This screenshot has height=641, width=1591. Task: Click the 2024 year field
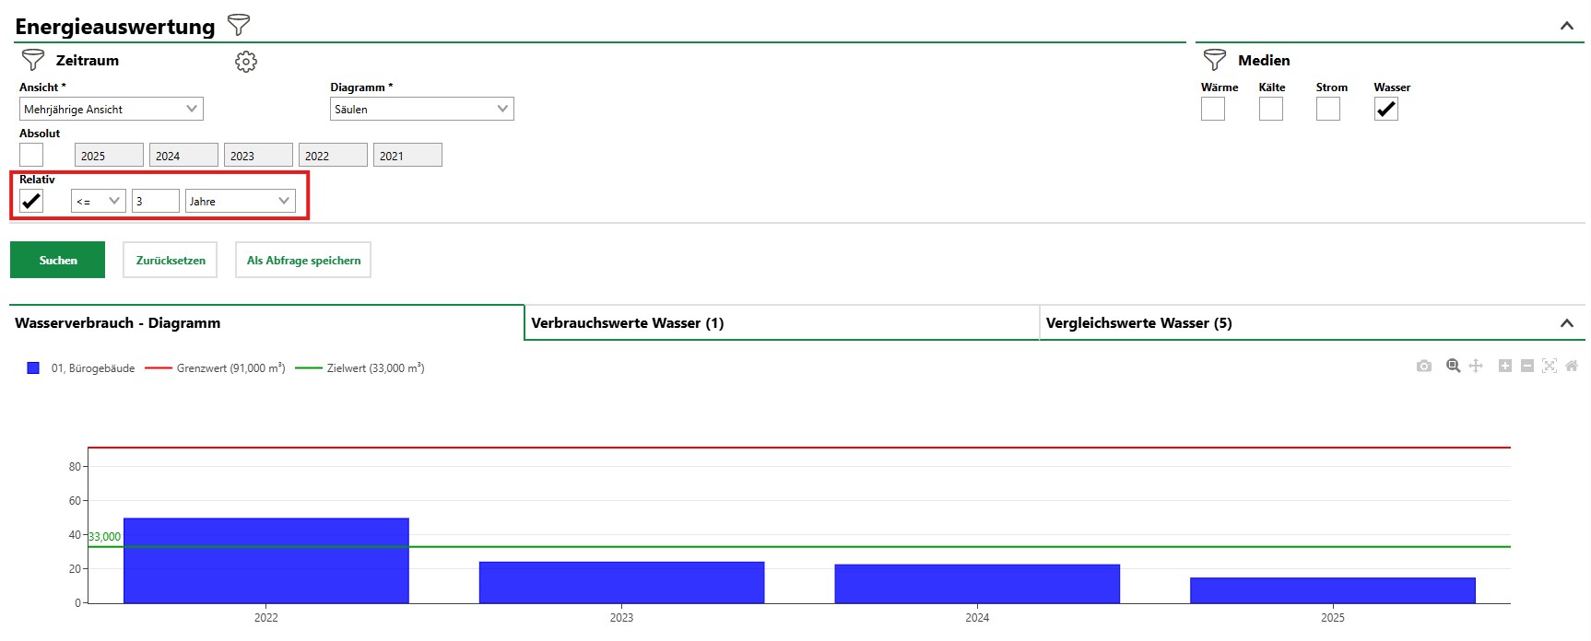pyautogui.click(x=184, y=155)
